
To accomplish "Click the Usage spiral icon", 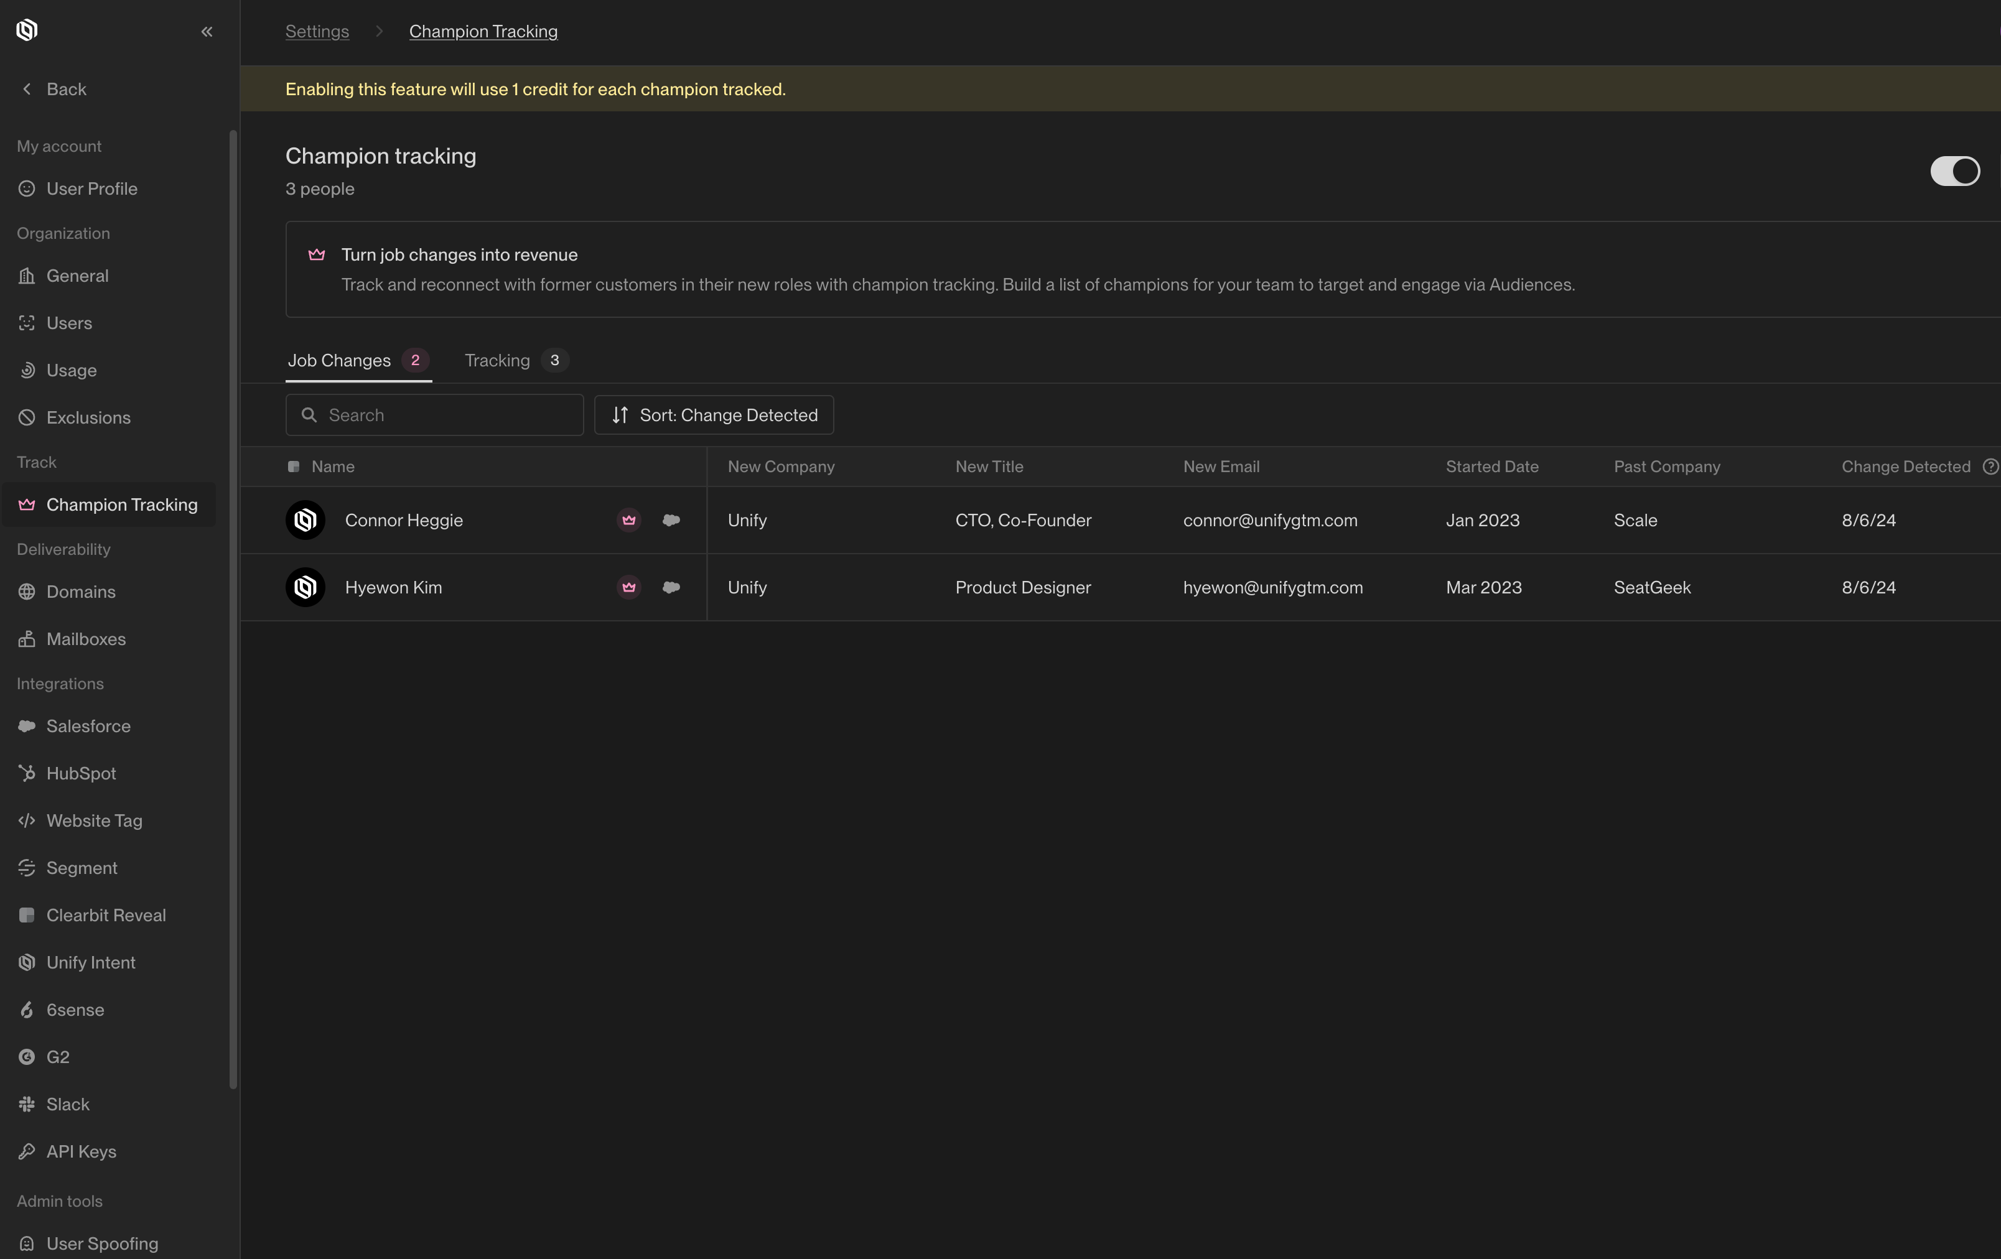I will (27, 370).
